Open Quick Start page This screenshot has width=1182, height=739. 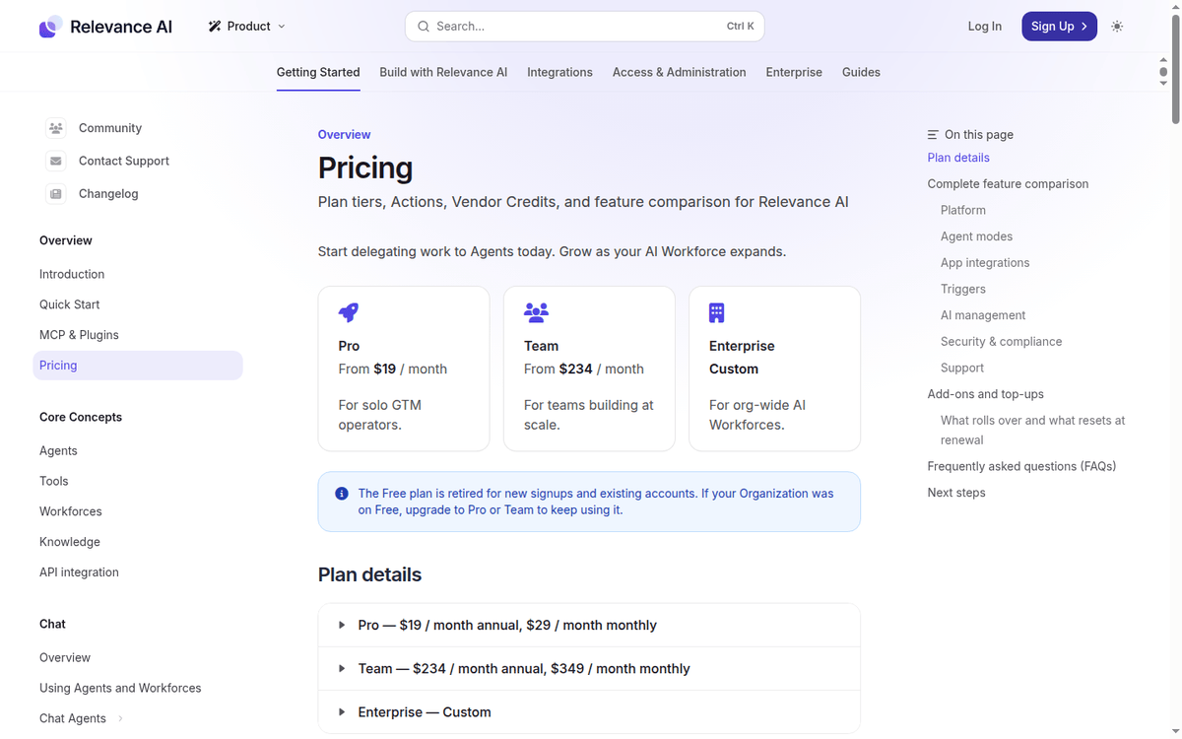pyautogui.click(x=69, y=304)
